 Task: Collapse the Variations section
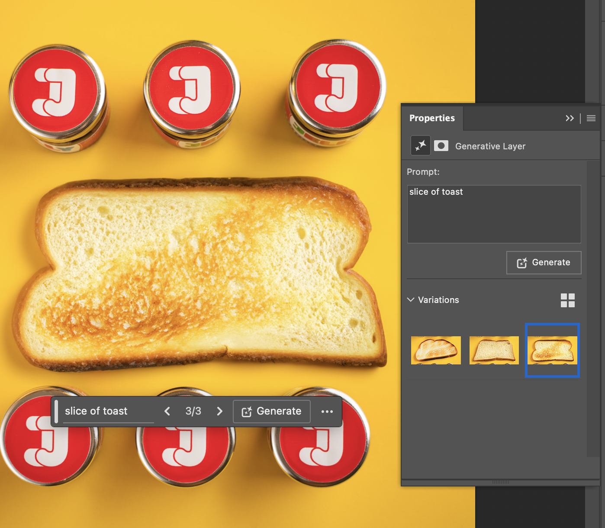pyautogui.click(x=411, y=300)
